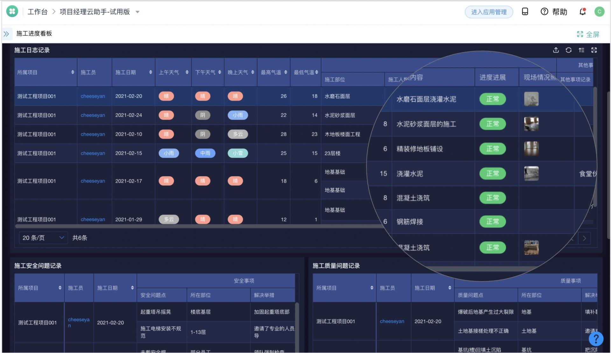611x353 pixels.
Task: Sort 施工日志记录 table by 所属项目
Action: coord(73,72)
